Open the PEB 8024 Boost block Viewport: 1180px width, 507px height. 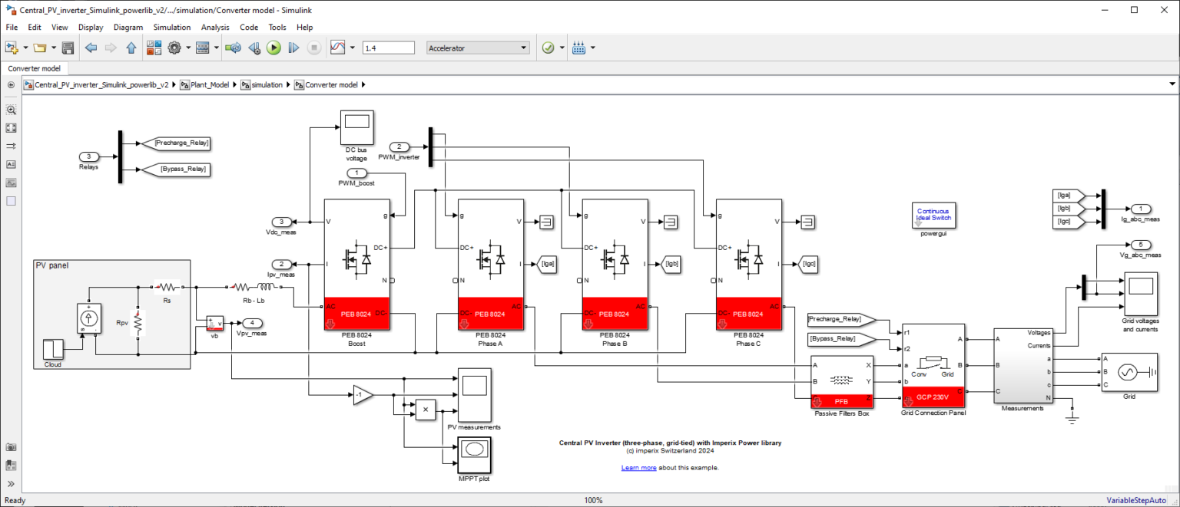click(x=357, y=265)
